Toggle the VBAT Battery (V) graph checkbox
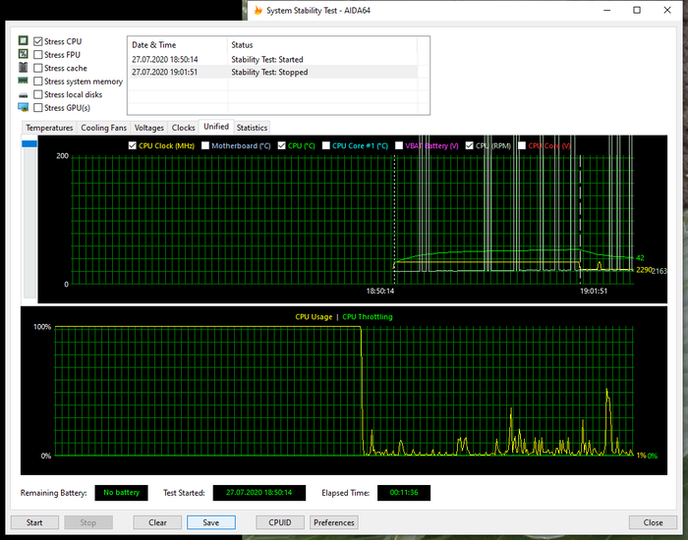Viewport: 688px width, 540px height. pyautogui.click(x=399, y=145)
